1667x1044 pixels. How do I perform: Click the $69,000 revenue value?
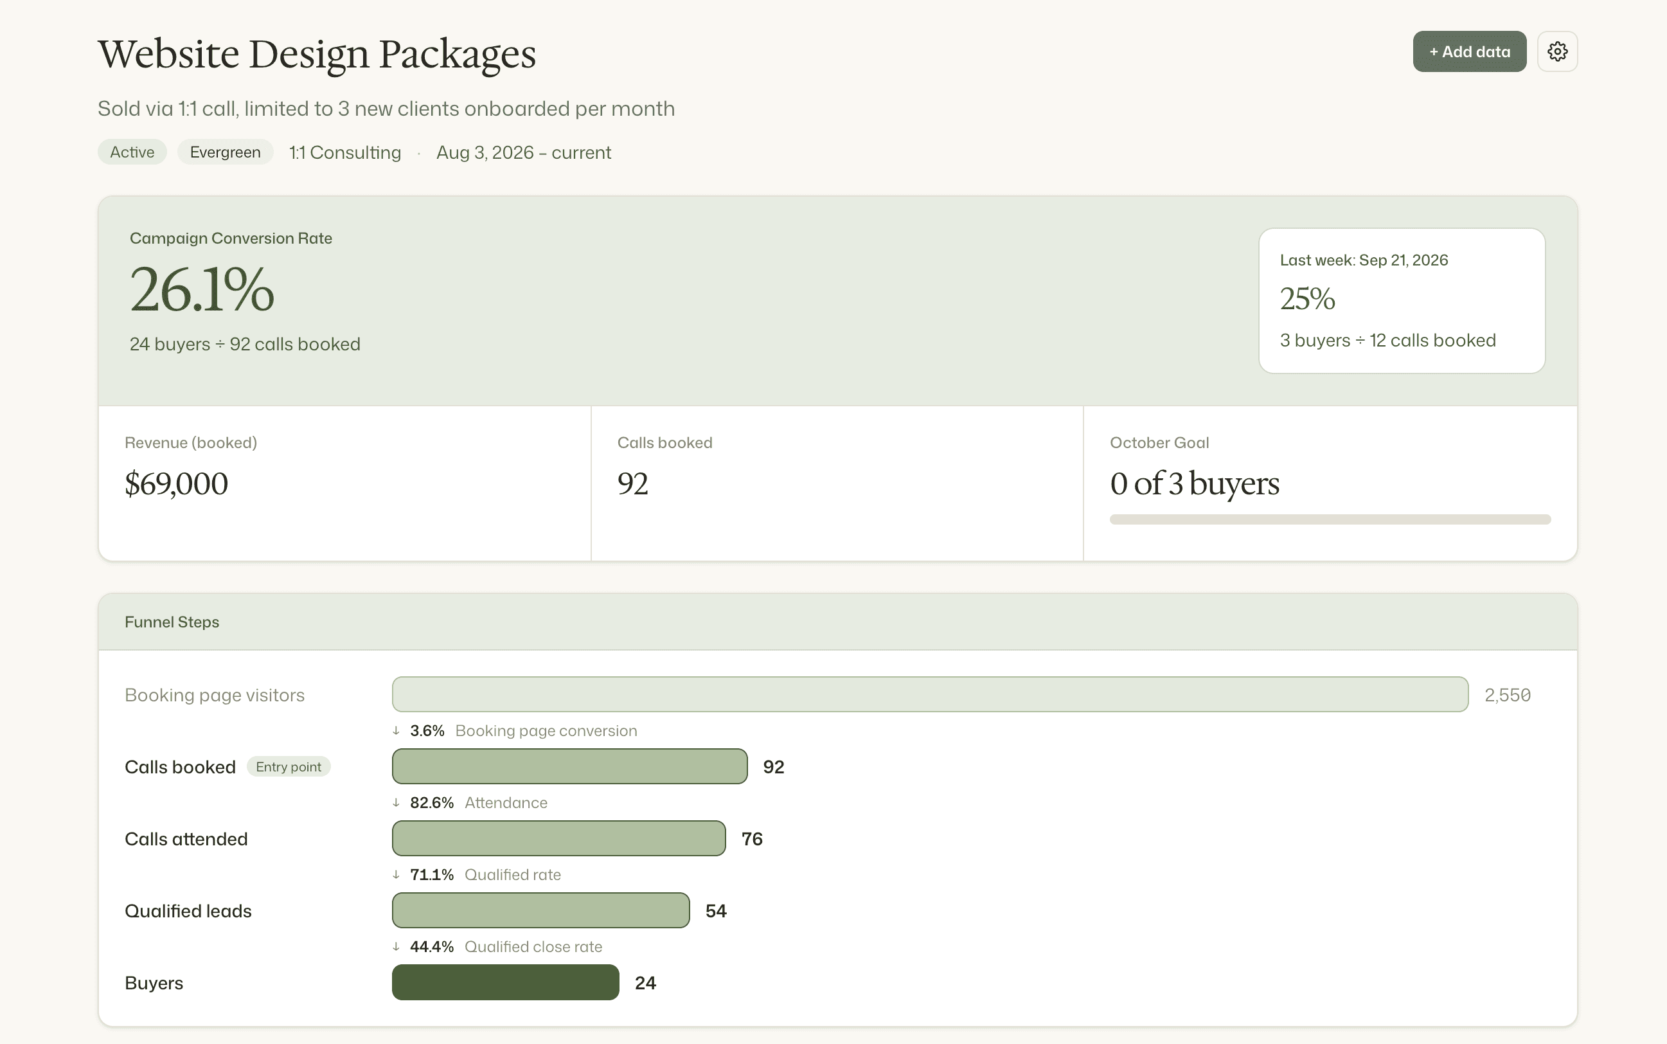pos(176,483)
